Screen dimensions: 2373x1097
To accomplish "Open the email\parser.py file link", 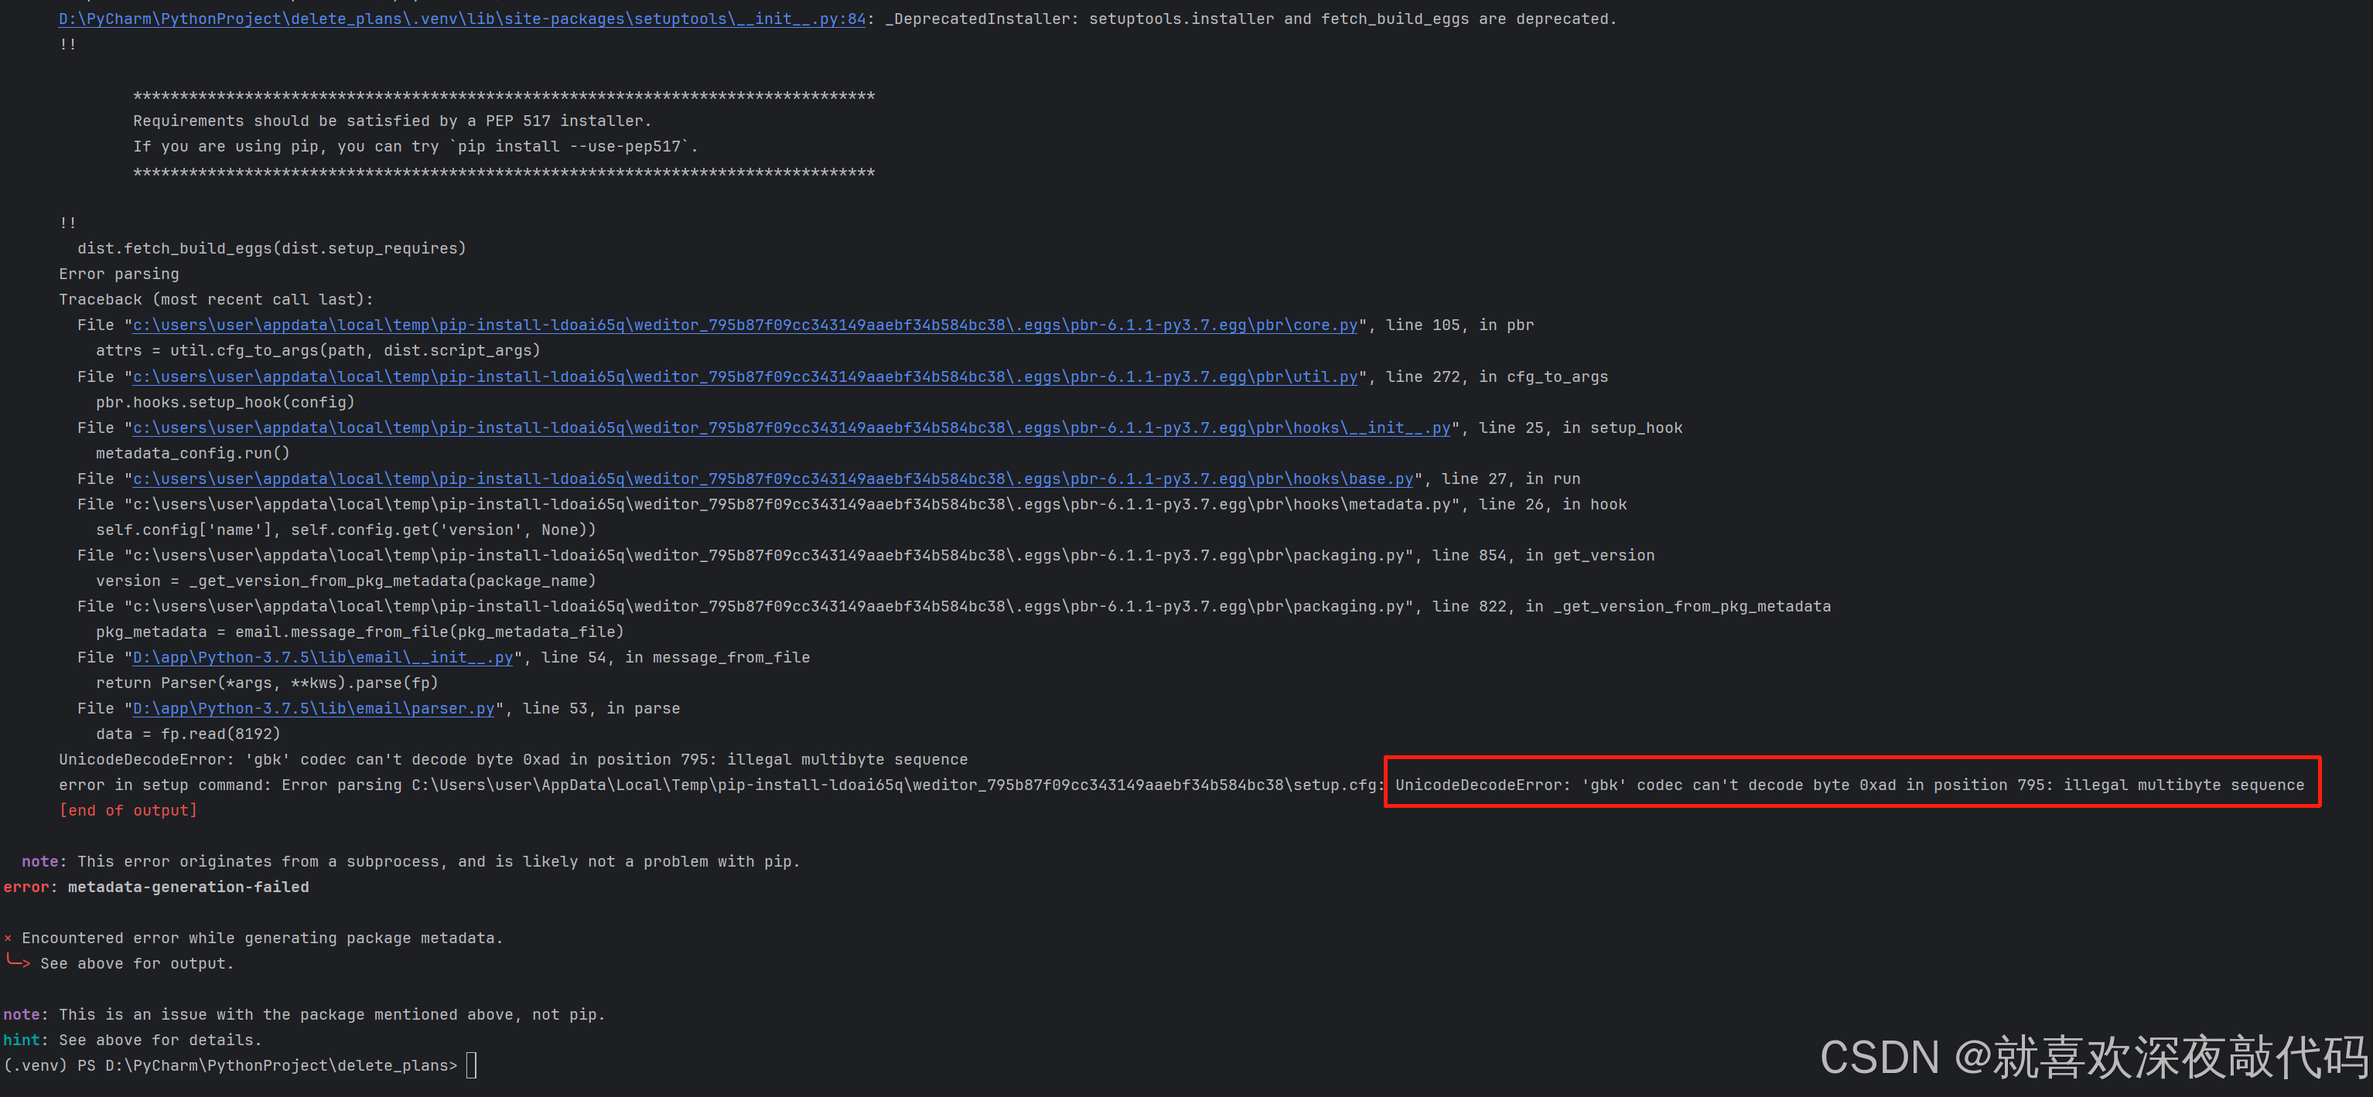I will pyautogui.click(x=313, y=708).
